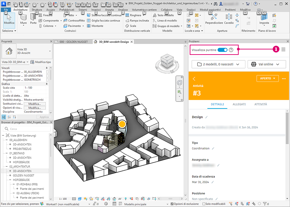Toggle the temporary hide/isolate glasses icon
The width and height of the screenshot is (290, 207).
(120, 199)
